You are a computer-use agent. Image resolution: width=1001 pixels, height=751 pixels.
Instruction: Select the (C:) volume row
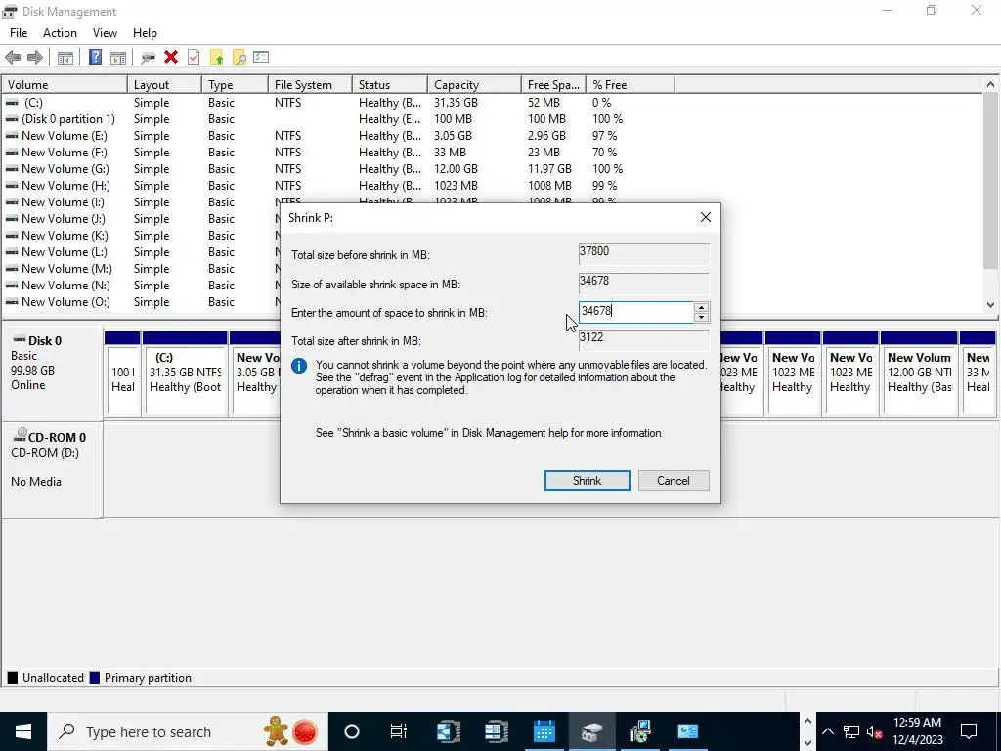pos(492,102)
